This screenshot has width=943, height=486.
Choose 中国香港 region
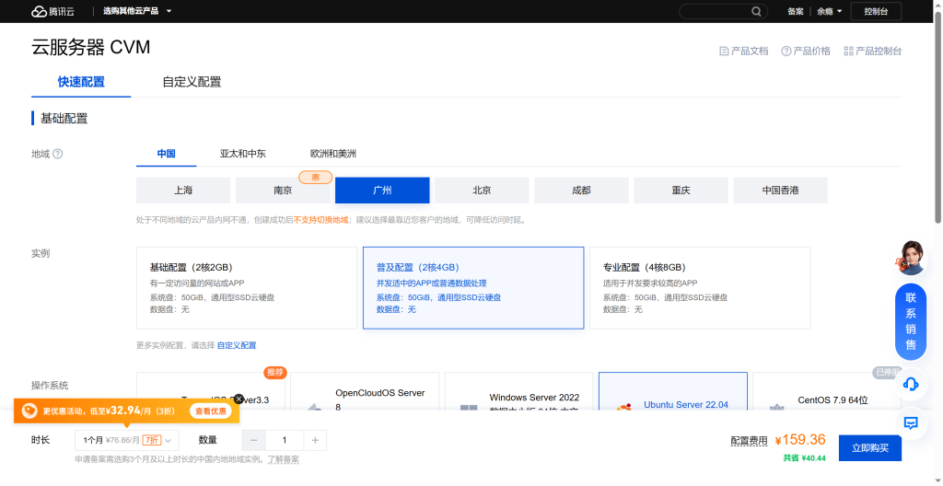[x=781, y=190]
